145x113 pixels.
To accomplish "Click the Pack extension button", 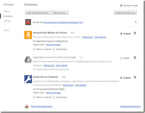I will (60, 13).
